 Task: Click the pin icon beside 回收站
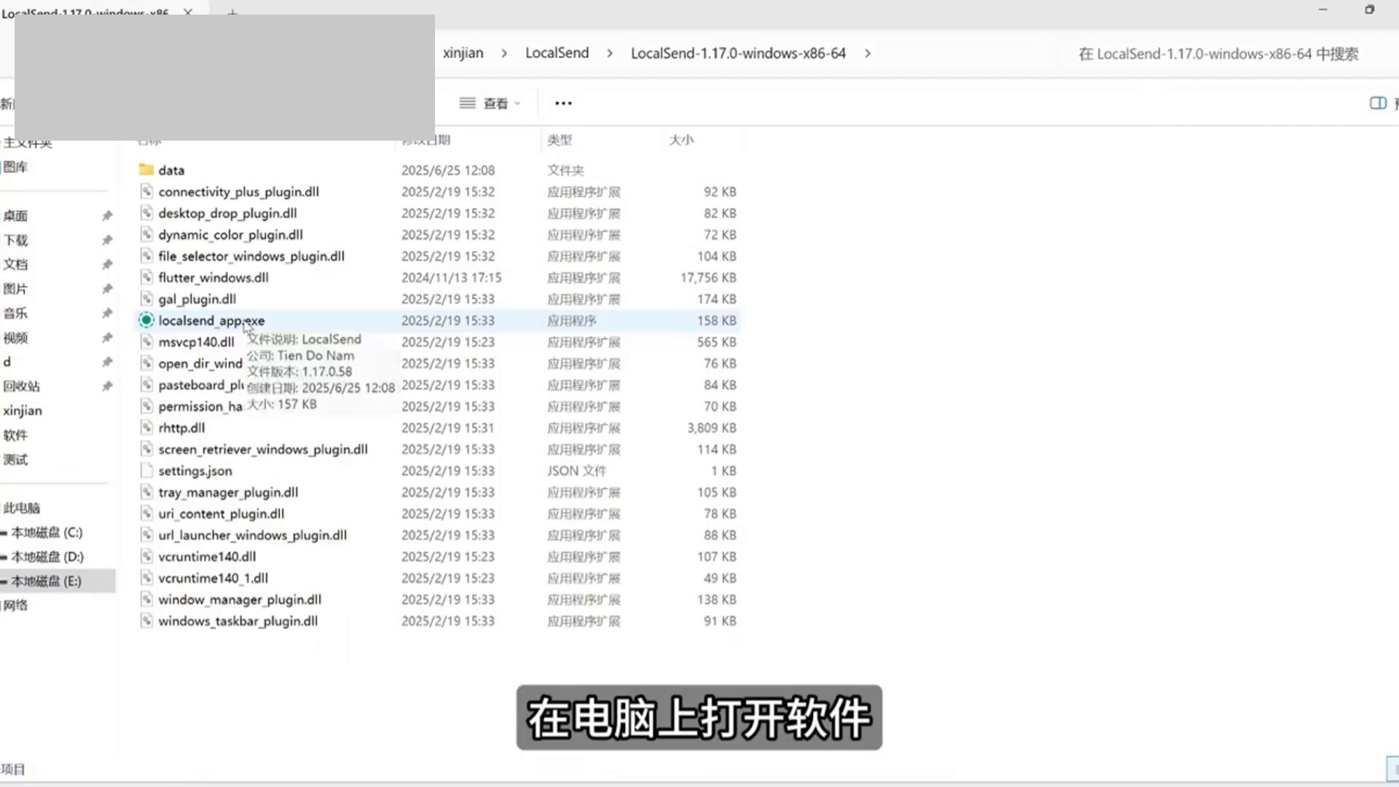[x=107, y=386]
